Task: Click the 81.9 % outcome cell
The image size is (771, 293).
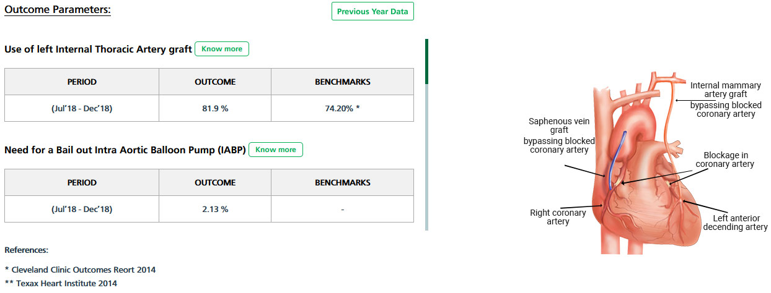Action: [x=215, y=108]
